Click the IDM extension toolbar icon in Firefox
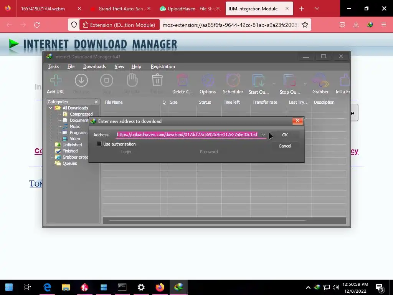 [x=370, y=25]
